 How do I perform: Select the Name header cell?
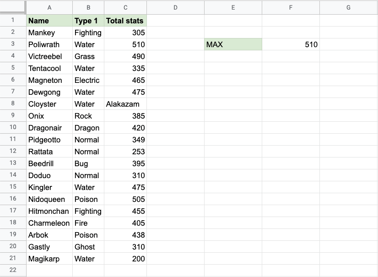pyautogui.click(x=49, y=21)
